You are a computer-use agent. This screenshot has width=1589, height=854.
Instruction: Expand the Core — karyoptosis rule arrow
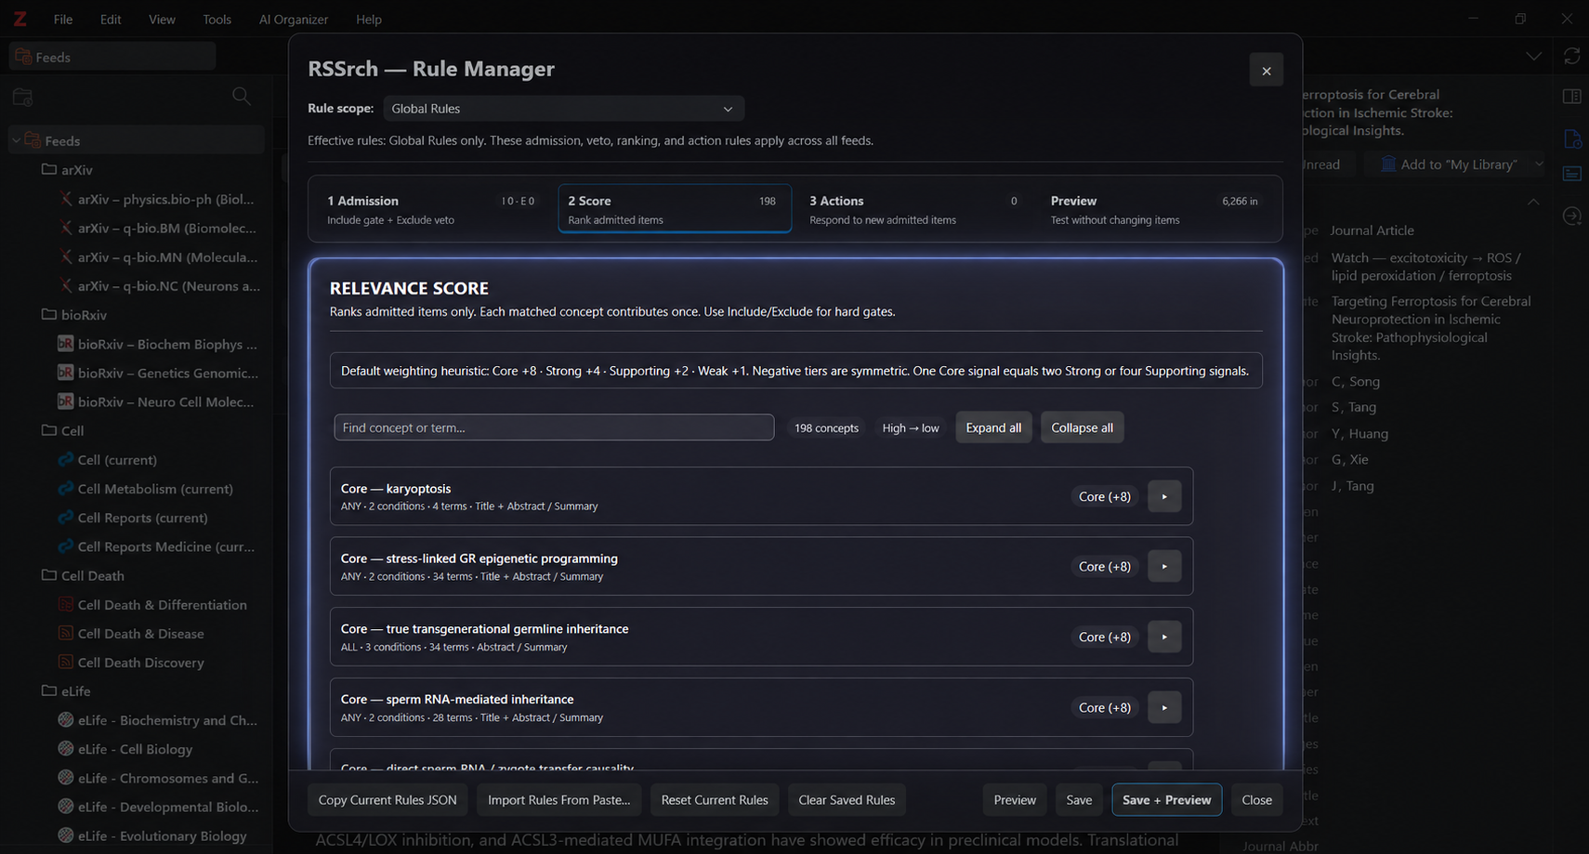pyautogui.click(x=1164, y=496)
